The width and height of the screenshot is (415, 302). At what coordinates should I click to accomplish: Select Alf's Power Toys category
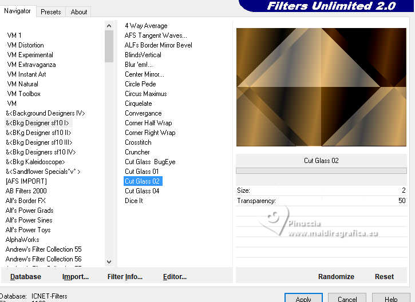pyautogui.click(x=28, y=230)
